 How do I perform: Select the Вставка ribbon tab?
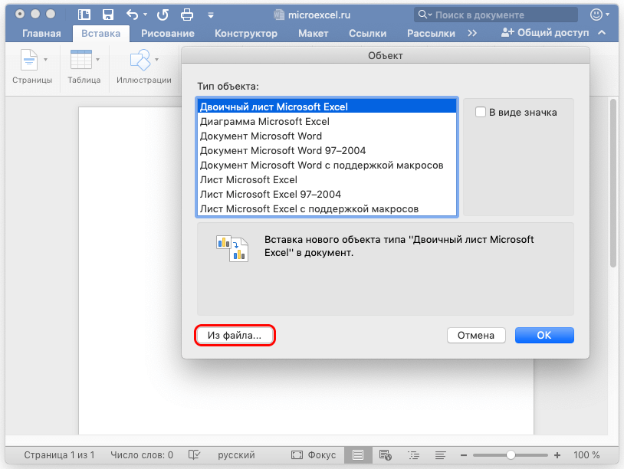point(100,34)
